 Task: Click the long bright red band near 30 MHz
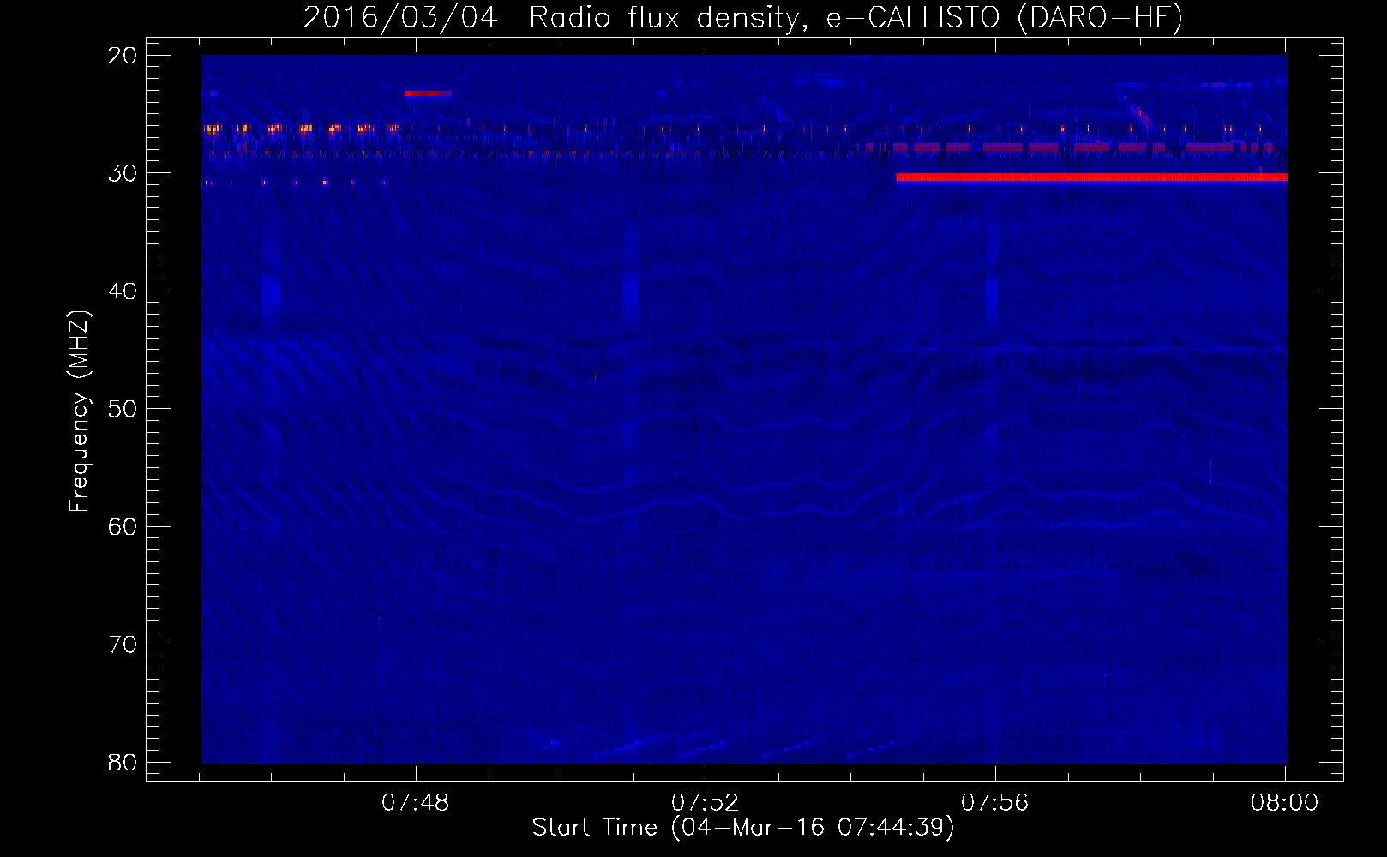tap(1091, 178)
